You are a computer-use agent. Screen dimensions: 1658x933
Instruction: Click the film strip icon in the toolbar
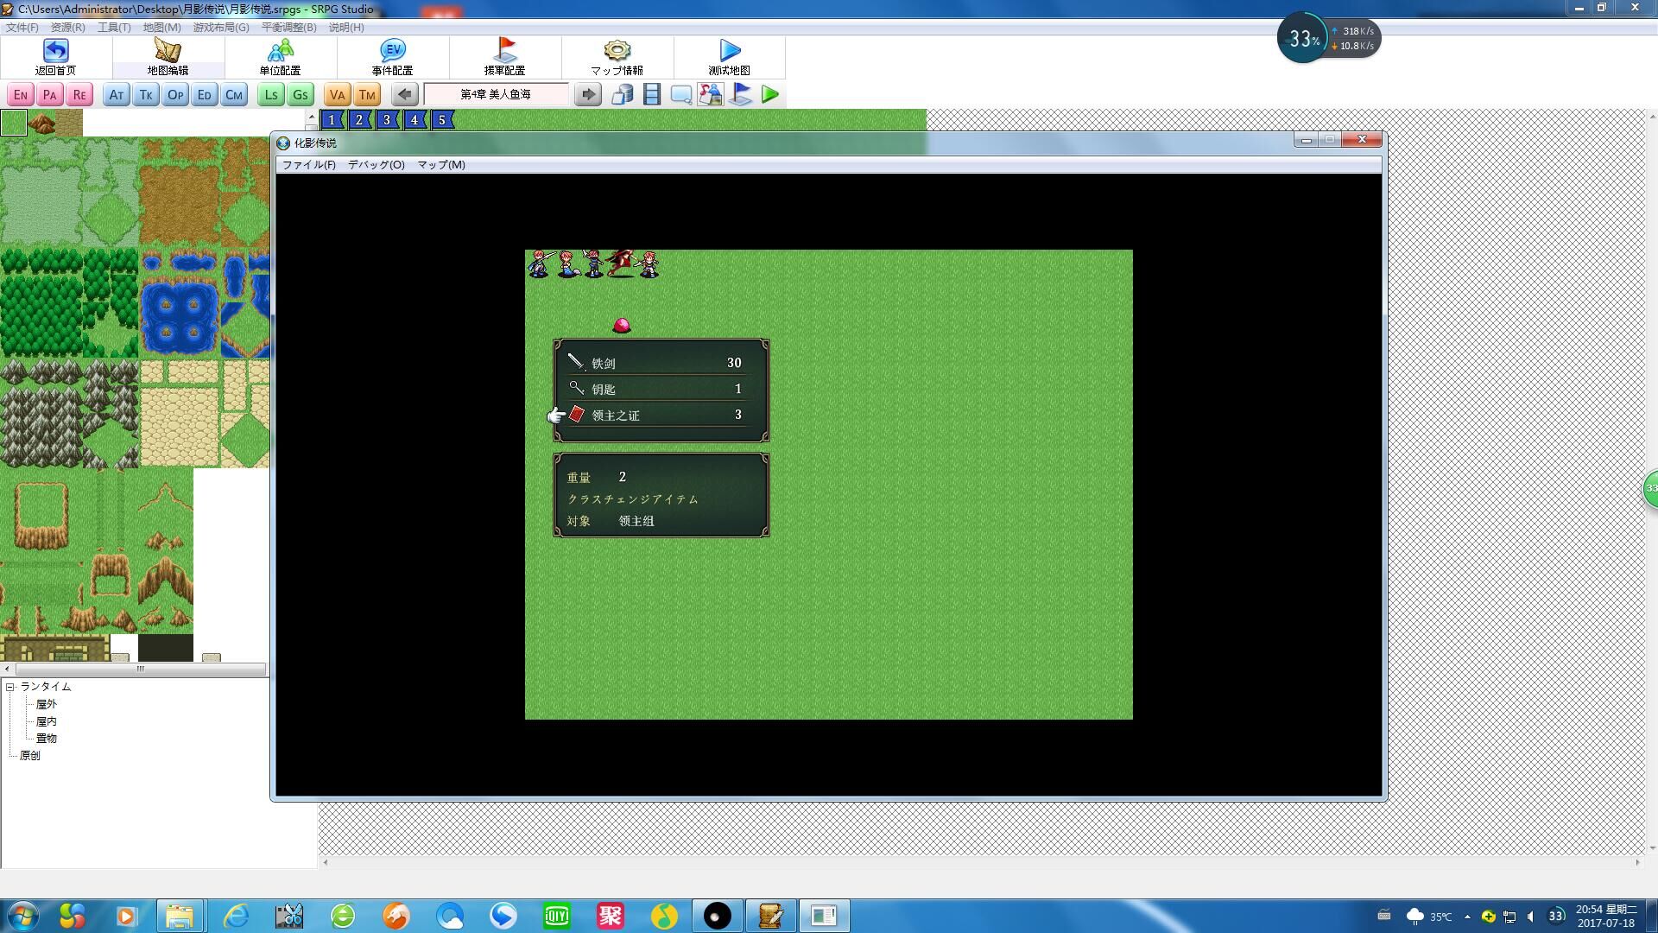tap(652, 94)
